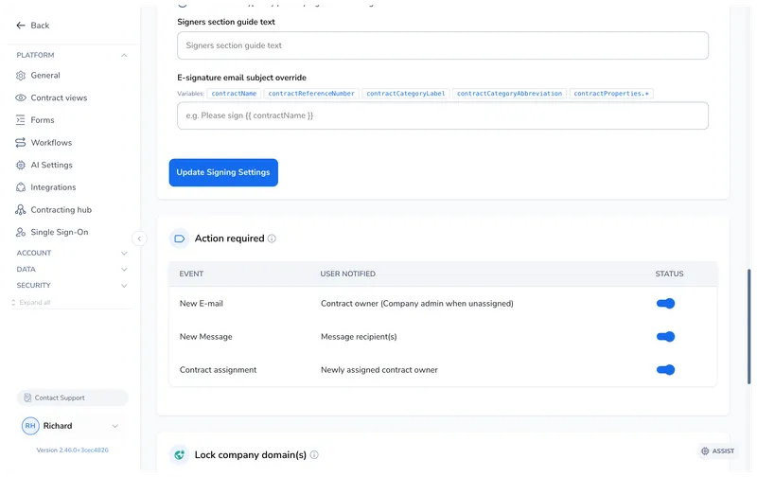Disable the New E-mail notification toggle
Screen dimensions: 757x477
coord(665,304)
